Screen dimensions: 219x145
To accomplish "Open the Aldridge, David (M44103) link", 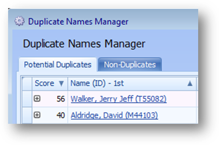I will (x=115, y=115).
